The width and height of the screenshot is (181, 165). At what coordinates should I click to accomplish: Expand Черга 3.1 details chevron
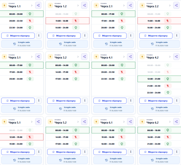click(x=32, y=57)
